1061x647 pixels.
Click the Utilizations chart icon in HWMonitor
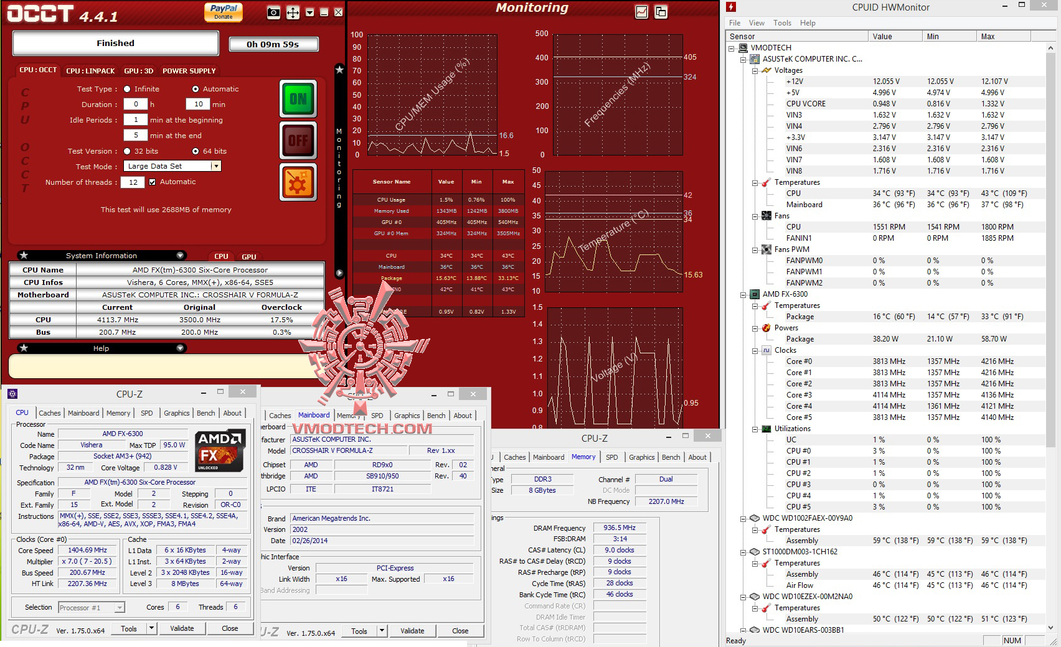click(x=766, y=429)
